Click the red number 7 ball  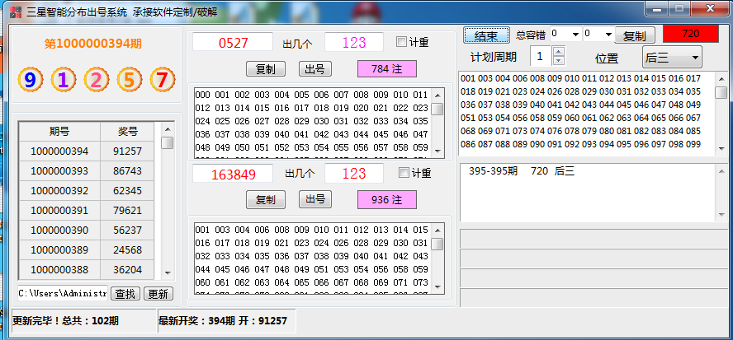(162, 80)
